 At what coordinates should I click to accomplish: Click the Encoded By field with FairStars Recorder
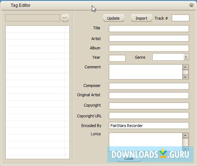pos(149,126)
